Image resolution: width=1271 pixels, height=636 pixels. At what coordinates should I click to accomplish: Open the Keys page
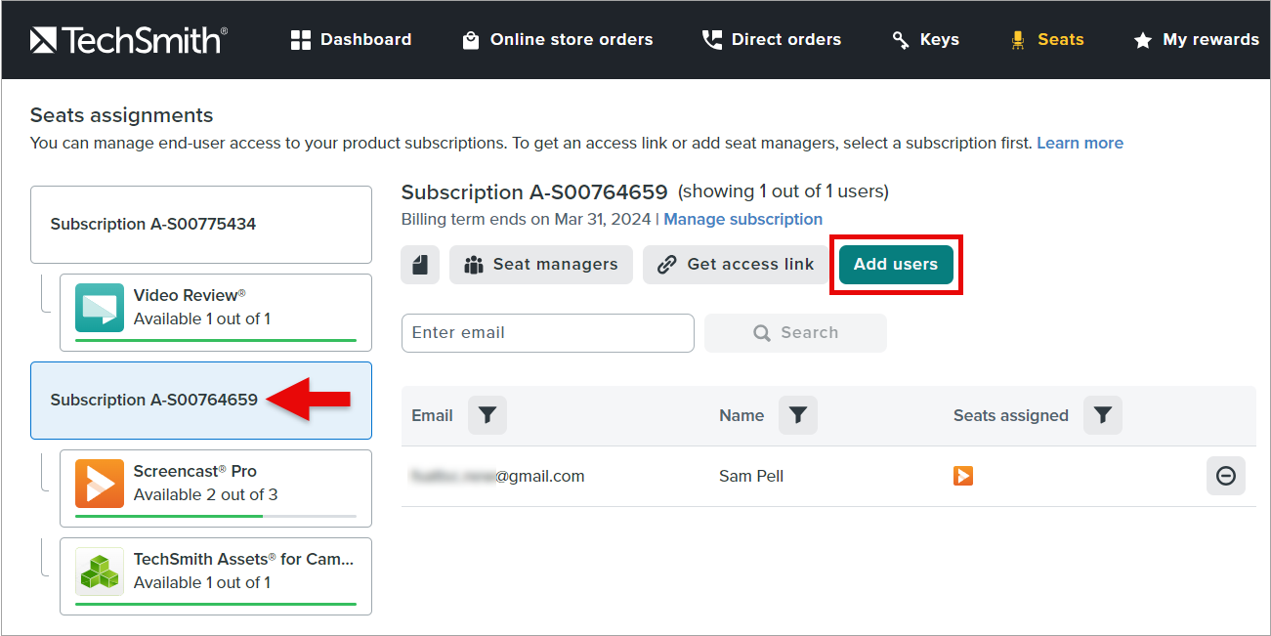point(925,40)
